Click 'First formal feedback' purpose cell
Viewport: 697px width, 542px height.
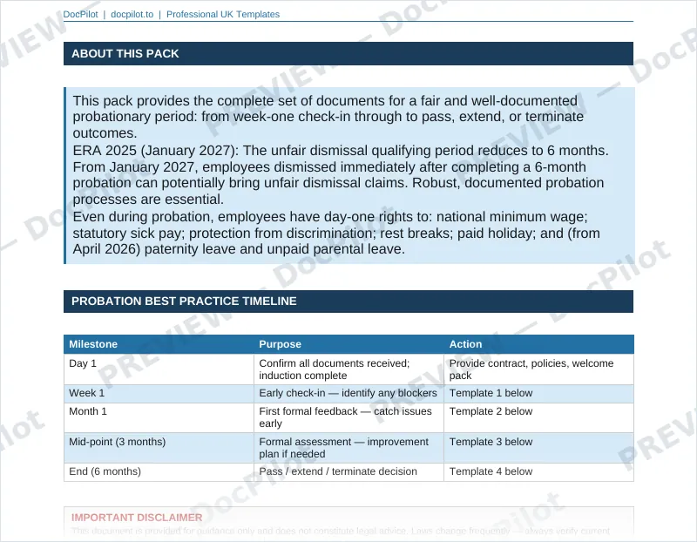click(x=348, y=417)
